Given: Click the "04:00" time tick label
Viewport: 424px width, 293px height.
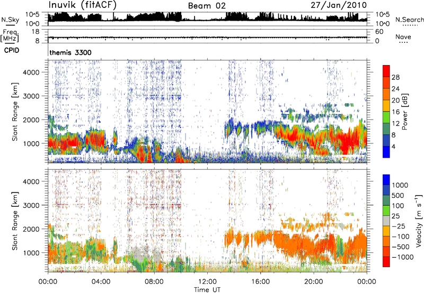Looking at the screenshot, I should point(101,282).
